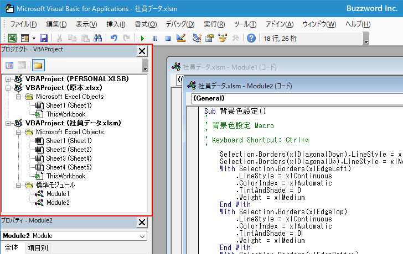Close the Project - VBAProject pane
This screenshot has width=403, height=254.
(142, 51)
